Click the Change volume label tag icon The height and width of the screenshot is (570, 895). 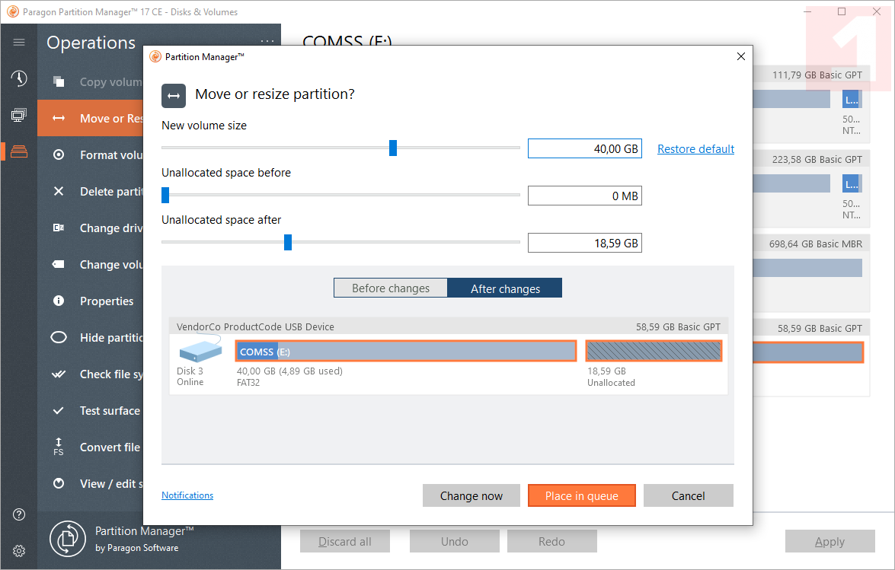coord(59,264)
